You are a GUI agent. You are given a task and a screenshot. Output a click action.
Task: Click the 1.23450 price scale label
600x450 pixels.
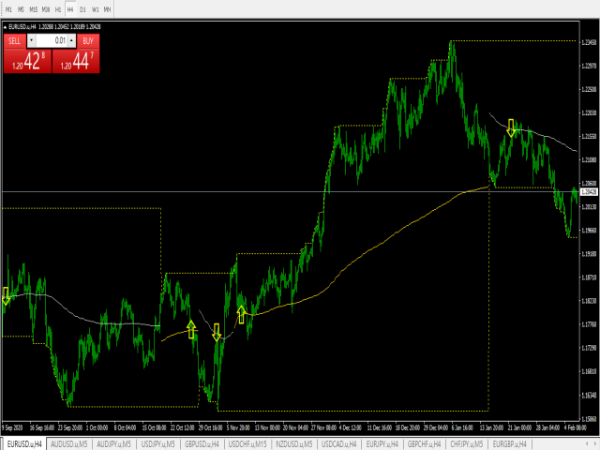(589, 42)
